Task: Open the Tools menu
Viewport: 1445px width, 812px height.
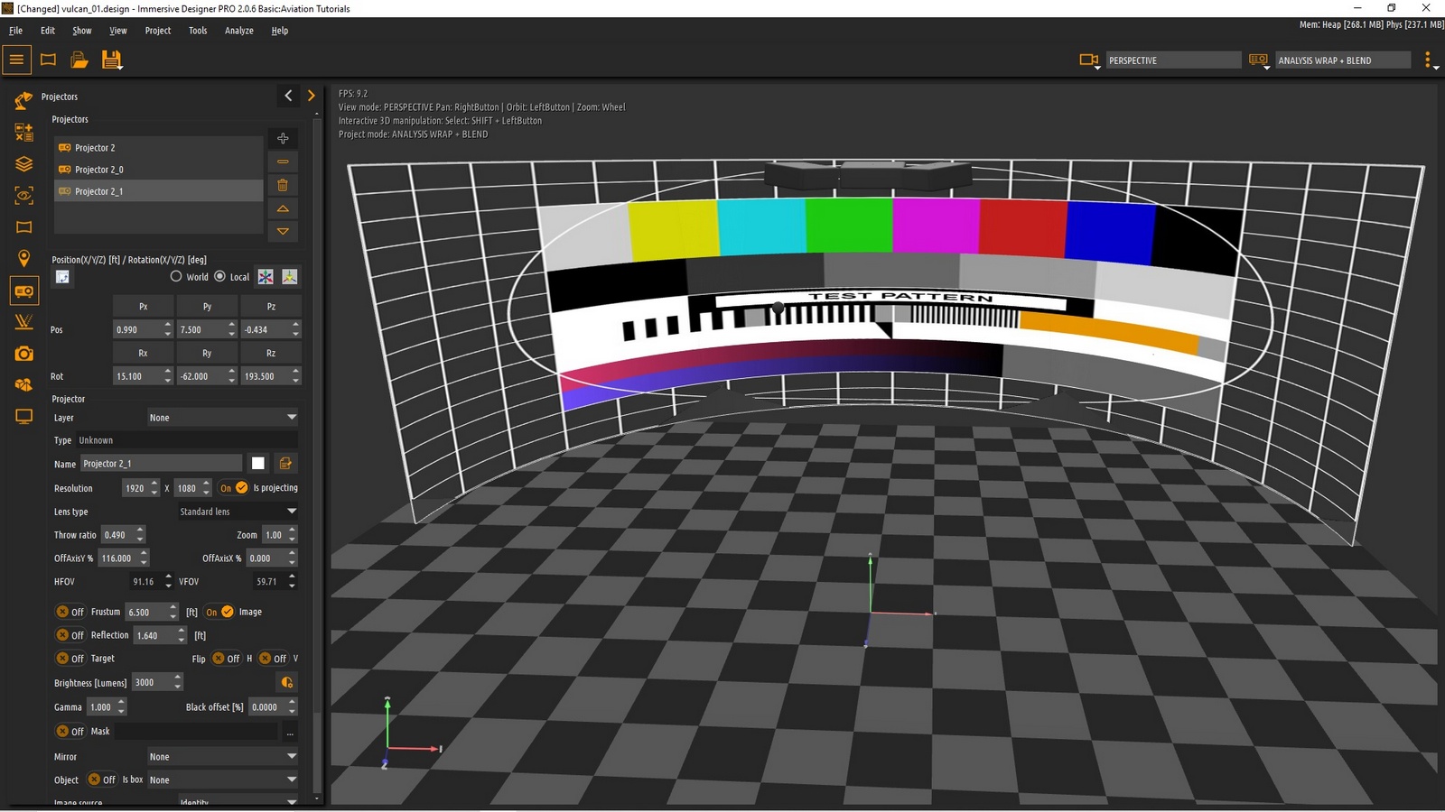Action: (x=198, y=31)
